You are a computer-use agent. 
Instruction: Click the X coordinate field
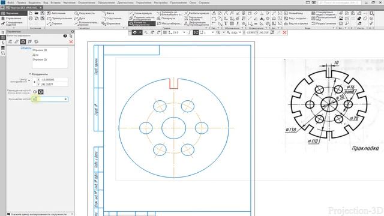pos(52,80)
